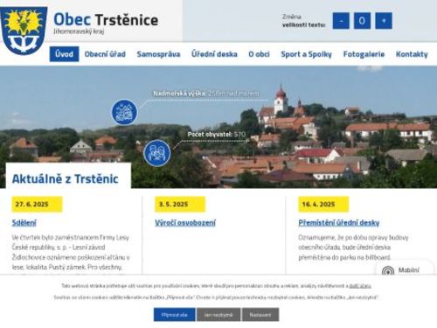Select the O obci menu item
The height and width of the screenshot is (328, 437).
click(x=259, y=54)
